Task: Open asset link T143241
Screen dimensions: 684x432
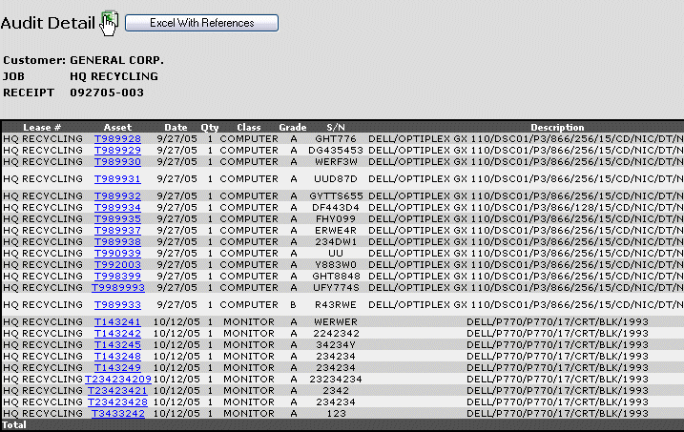Action: 117,322
